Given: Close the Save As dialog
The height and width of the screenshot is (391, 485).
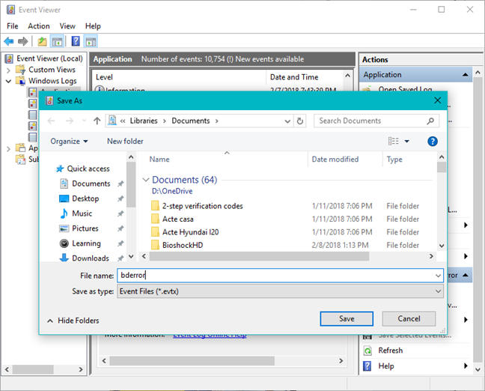Looking at the screenshot, I should coord(437,100).
